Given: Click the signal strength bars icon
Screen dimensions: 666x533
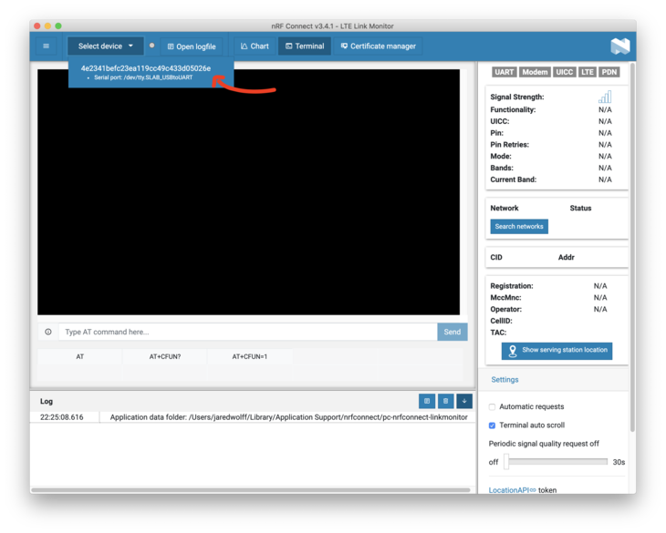Looking at the screenshot, I should point(605,97).
